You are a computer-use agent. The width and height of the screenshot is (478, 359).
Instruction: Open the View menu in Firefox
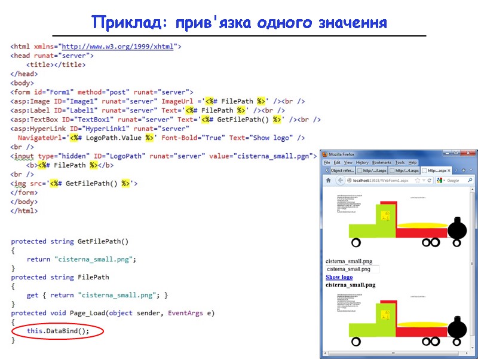tap(348, 162)
